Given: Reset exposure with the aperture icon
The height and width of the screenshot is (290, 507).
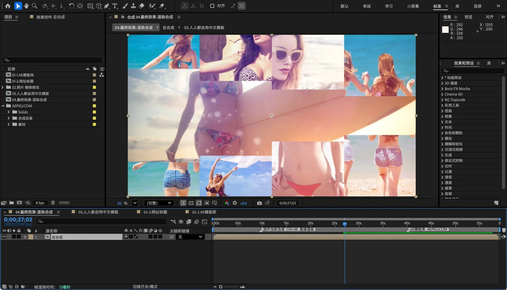Looking at the screenshot, I should pos(234,203).
